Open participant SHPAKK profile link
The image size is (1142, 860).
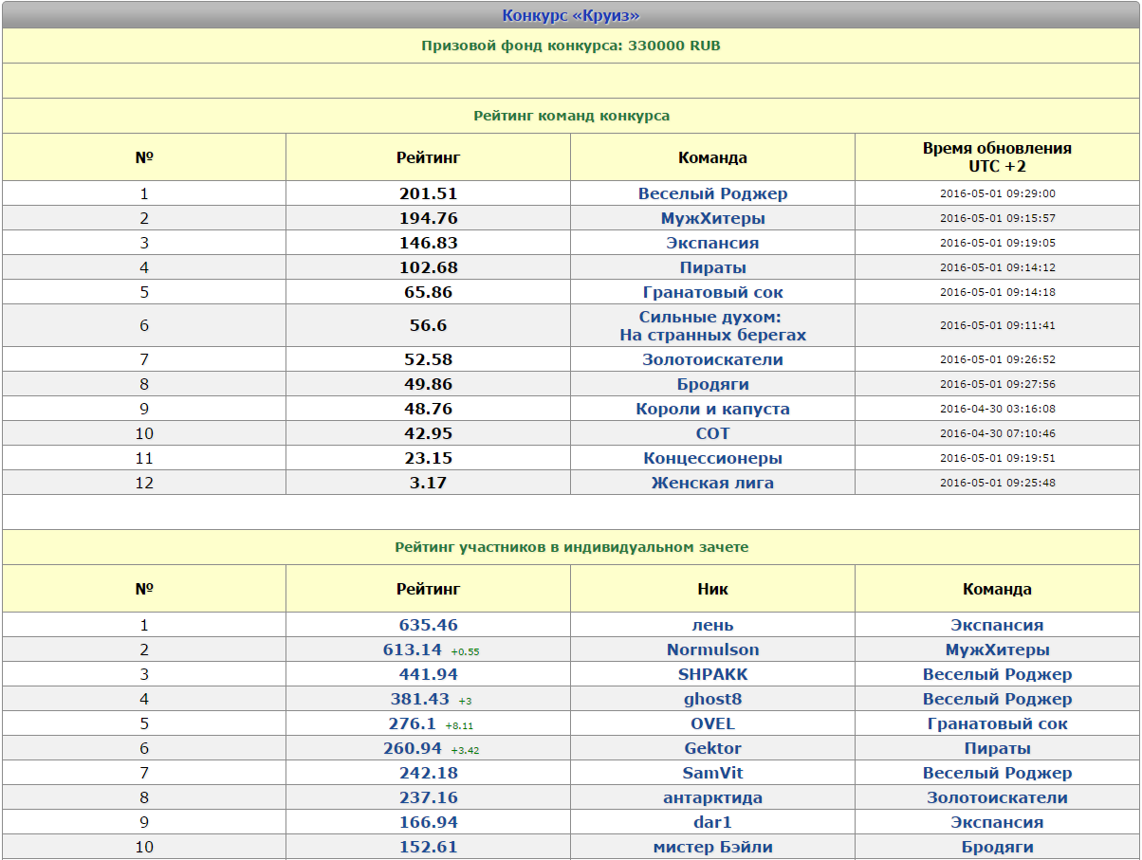tap(712, 674)
